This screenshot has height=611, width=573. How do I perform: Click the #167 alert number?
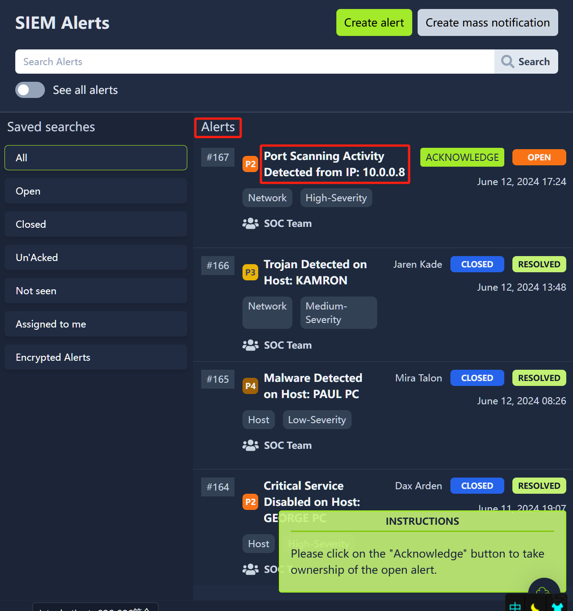click(x=218, y=157)
